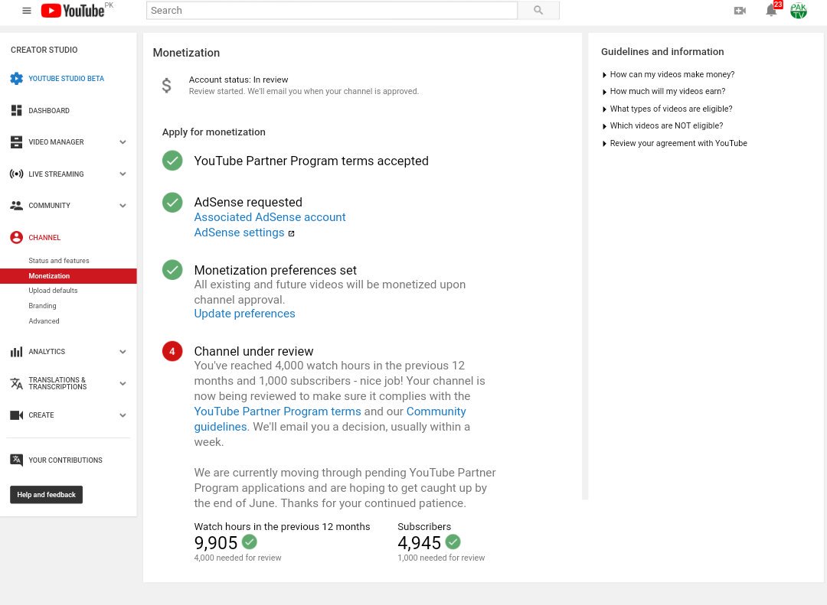The image size is (827, 605).
Task: Focus the Search input field
Action: point(332,10)
